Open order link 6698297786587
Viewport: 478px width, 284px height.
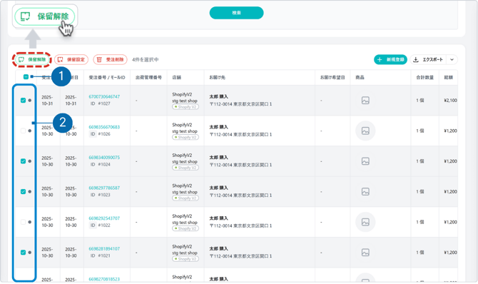pyautogui.click(x=104, y=188)
